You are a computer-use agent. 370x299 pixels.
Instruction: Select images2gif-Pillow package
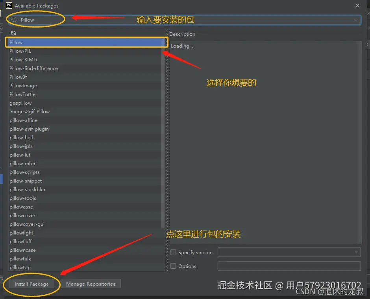coord(85,112)
